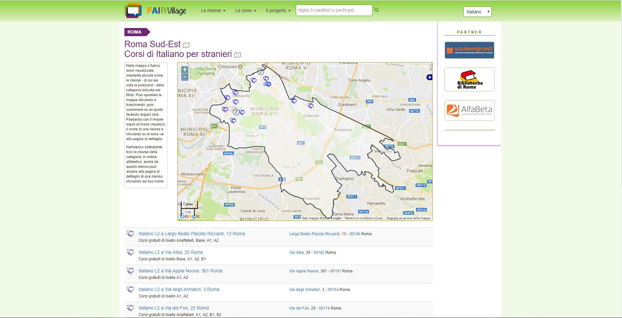Click the cluster marker 2 near Quartiere Ostiense

236,112
